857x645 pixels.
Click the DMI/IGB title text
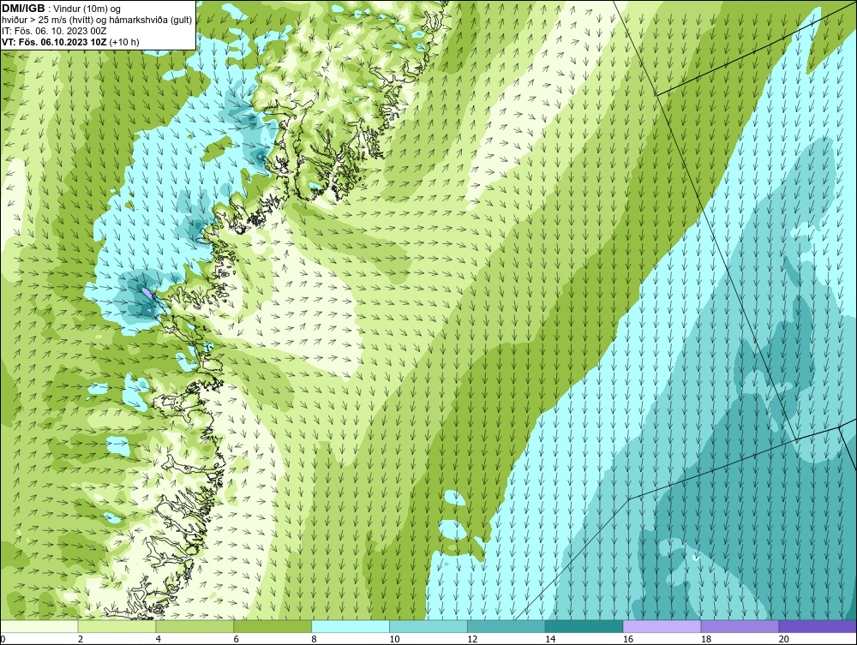[x=23, y=9]
